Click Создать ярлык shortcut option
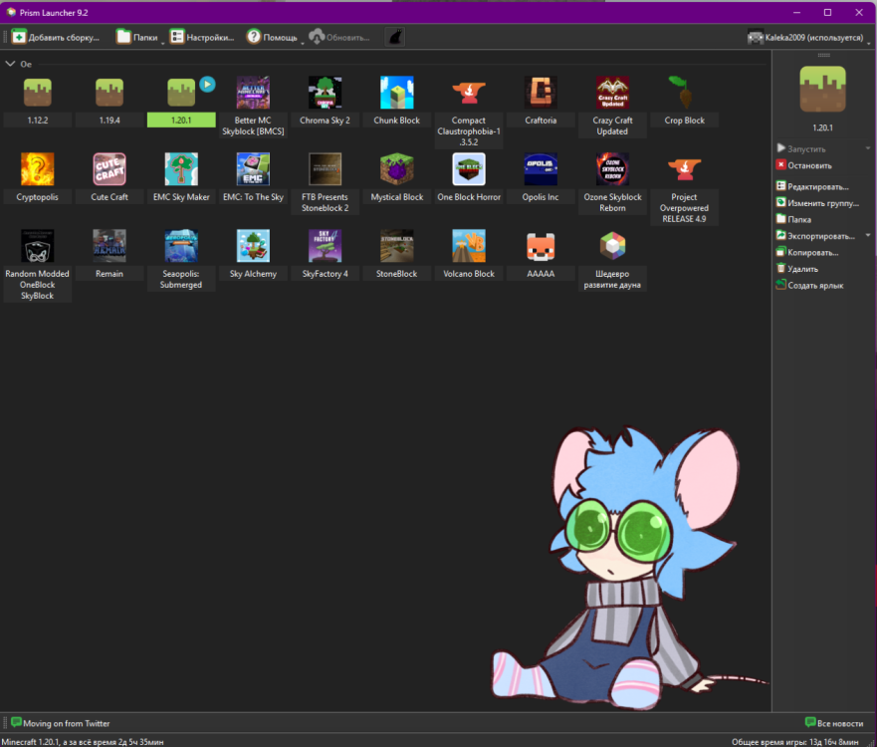The width and height of the screenshot is (877, 747). 810,285
